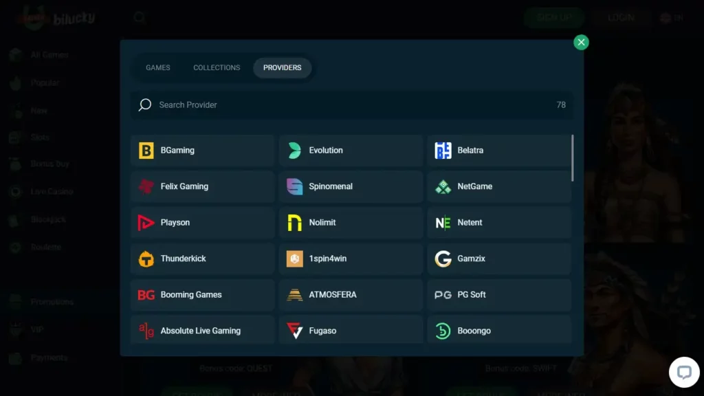704x396 pixels.
Task: Choose the Netent provider name
Action: click(470, 223)
